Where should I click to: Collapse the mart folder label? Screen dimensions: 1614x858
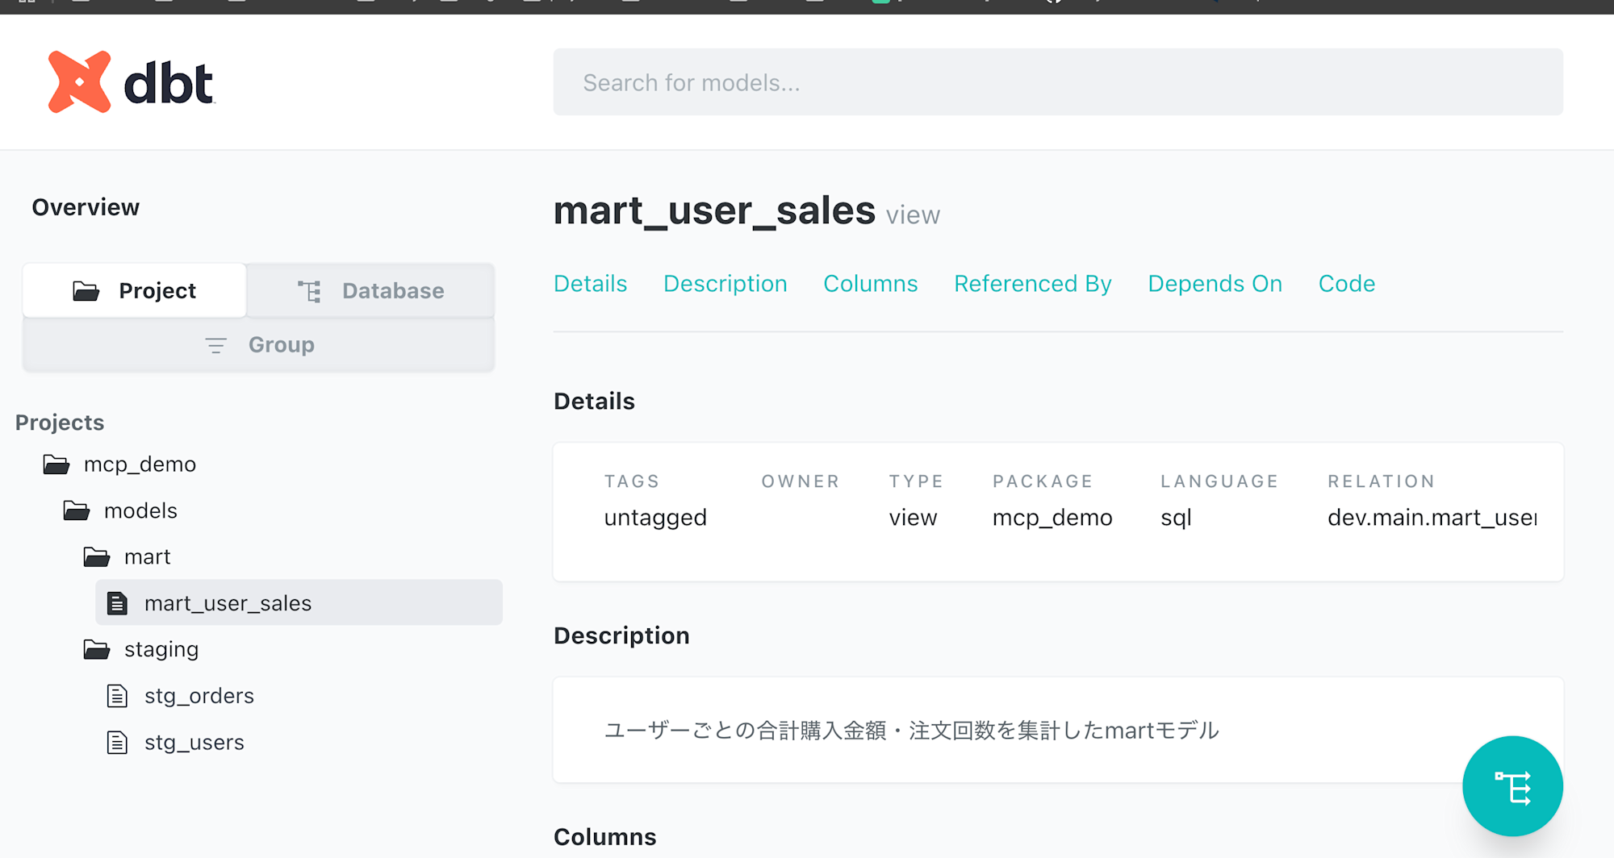[x=147, y=556]
